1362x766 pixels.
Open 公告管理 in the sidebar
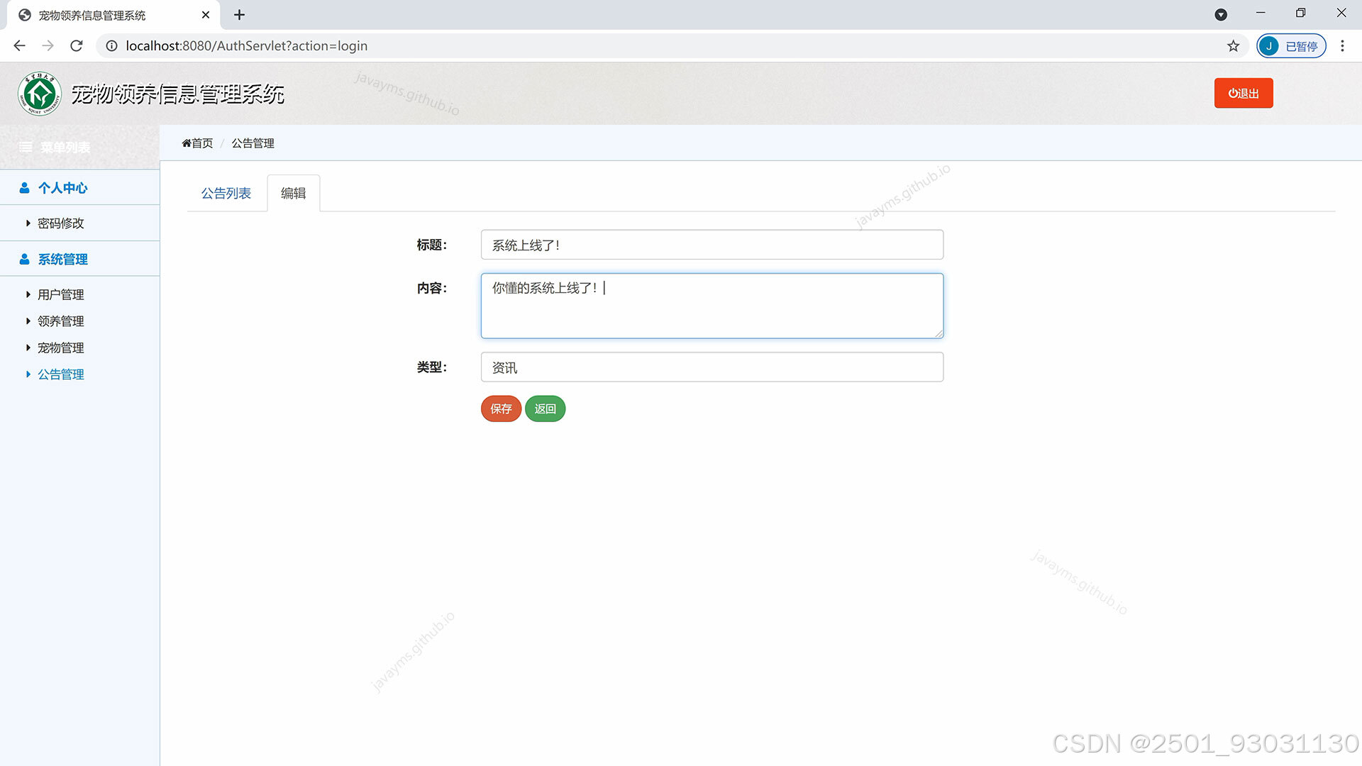tap(61, 374)
